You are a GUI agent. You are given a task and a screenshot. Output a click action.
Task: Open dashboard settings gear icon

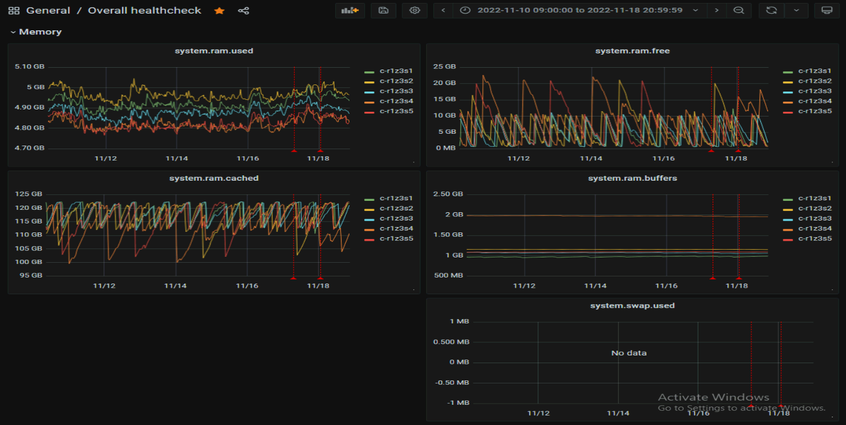(414, 11)
